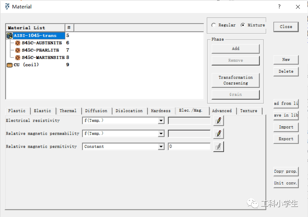Click the relative magnetic permitivity editor pencil icon
308x217 pixels.
click(x=219, y=147)
